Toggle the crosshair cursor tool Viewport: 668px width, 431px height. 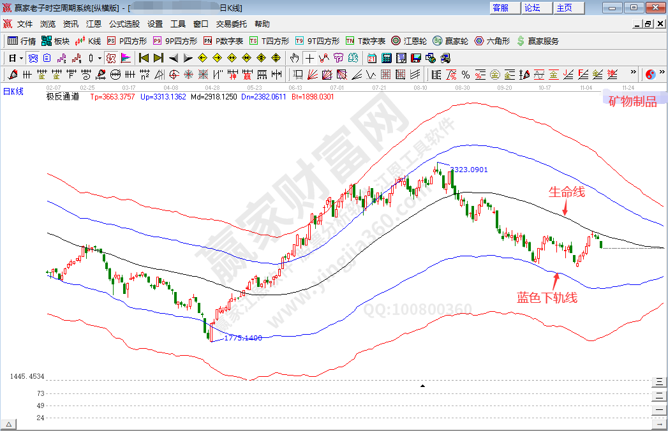point(309,58)
